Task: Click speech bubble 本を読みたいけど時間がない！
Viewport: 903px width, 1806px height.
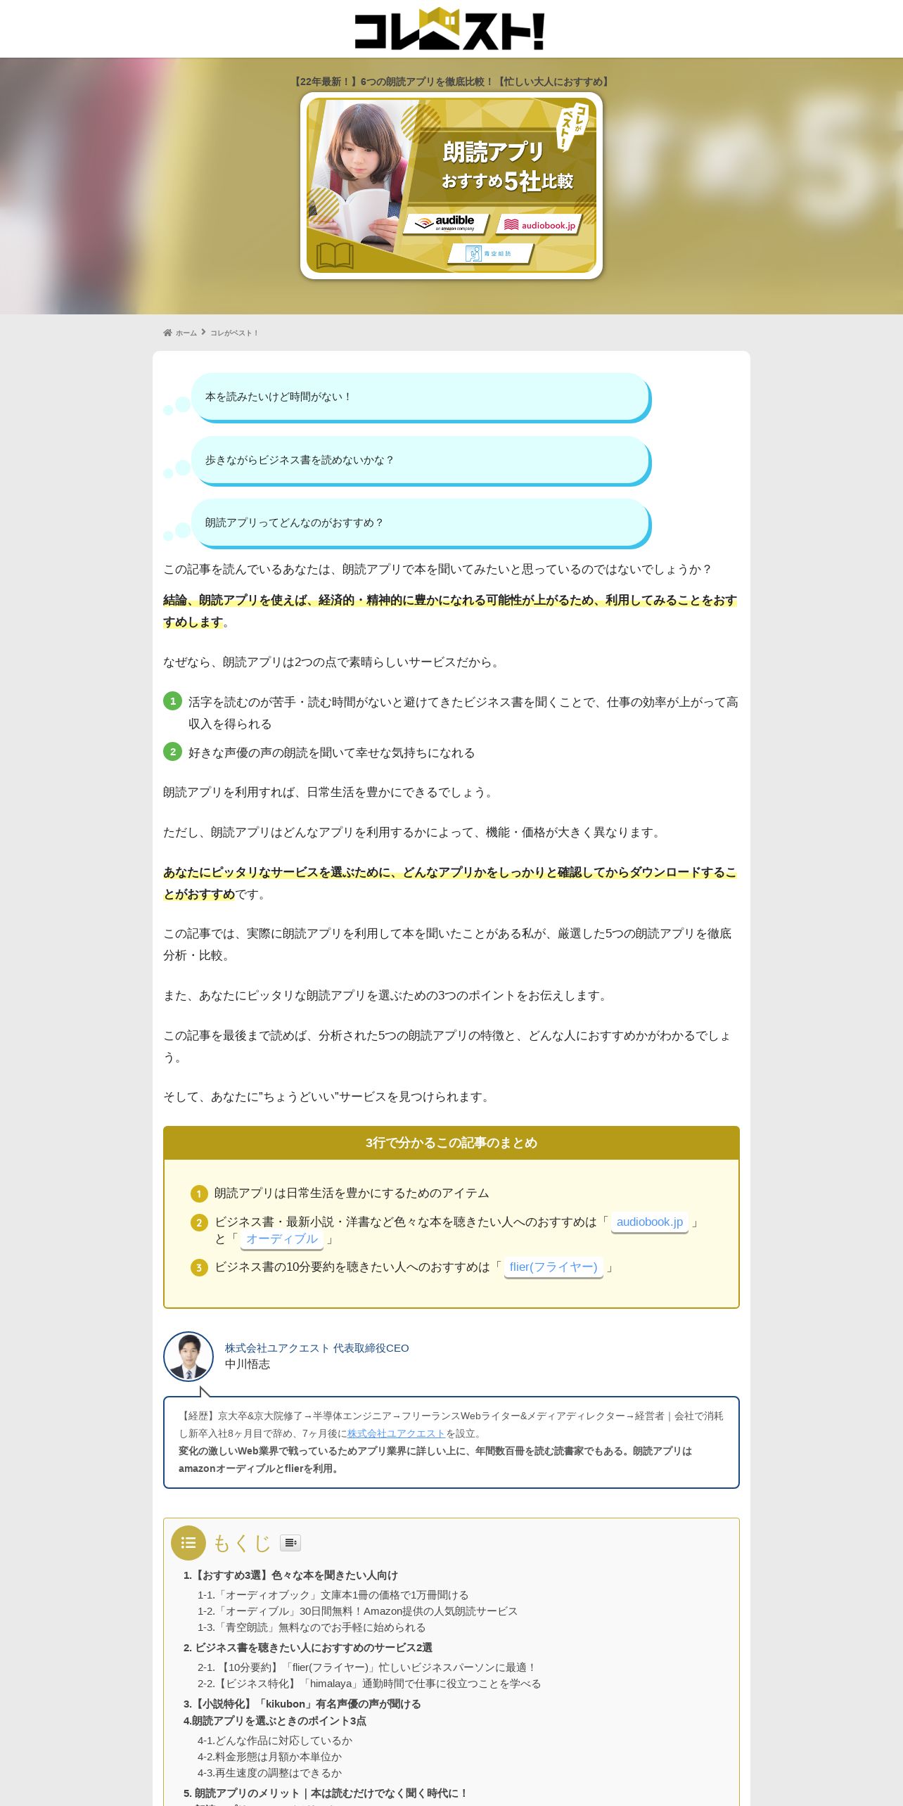Action: tap(421, 397)
